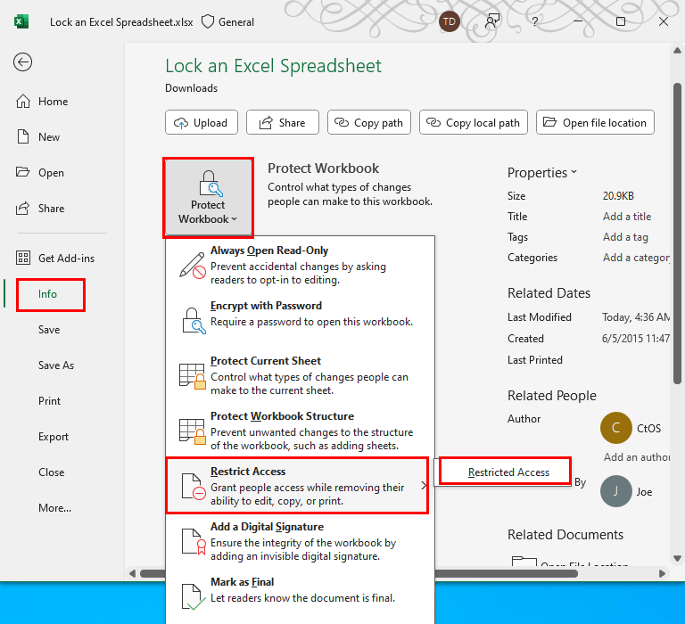Click the lock and key Encrypt icon
This screenshot has height=624, width=685.
tap(193, 321)
